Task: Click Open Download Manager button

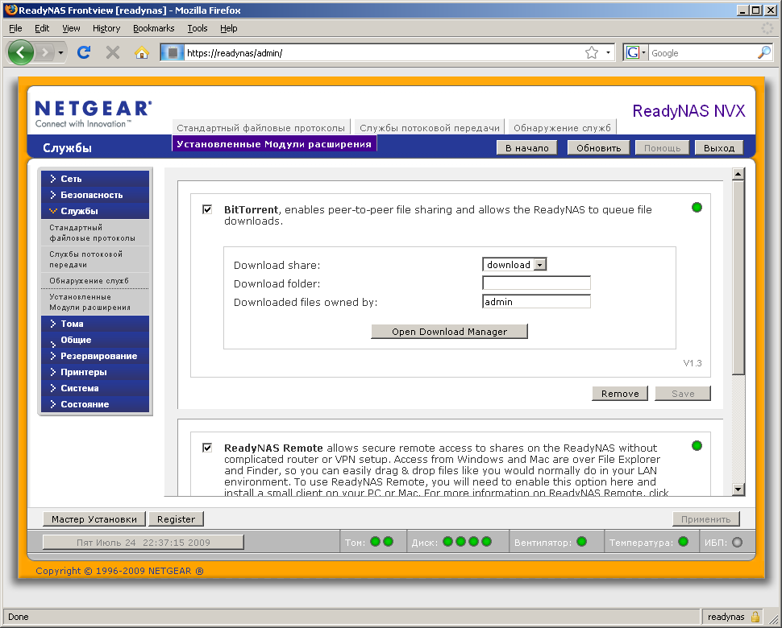Action: (x=449, y=332)
